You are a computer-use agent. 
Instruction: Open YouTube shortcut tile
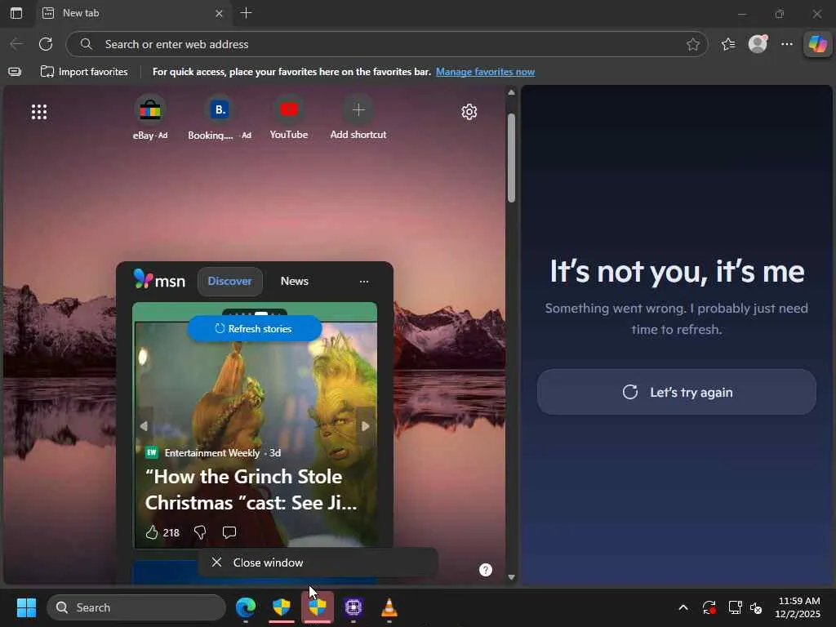pos(289,118)
